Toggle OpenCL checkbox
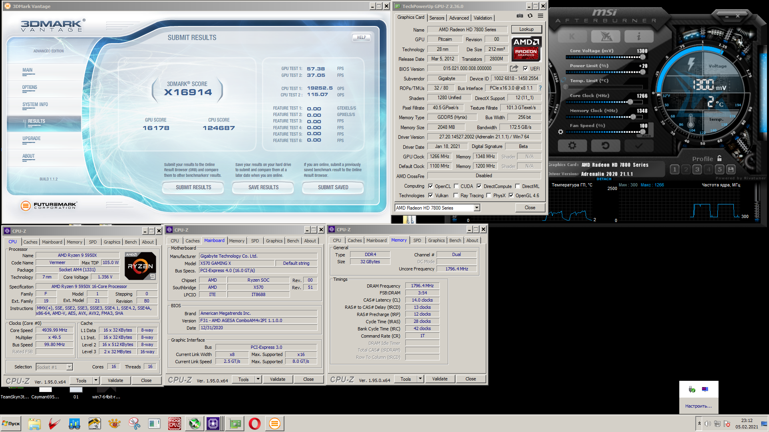The height and width of the screenshot is (432, 769). pos(431,186)
